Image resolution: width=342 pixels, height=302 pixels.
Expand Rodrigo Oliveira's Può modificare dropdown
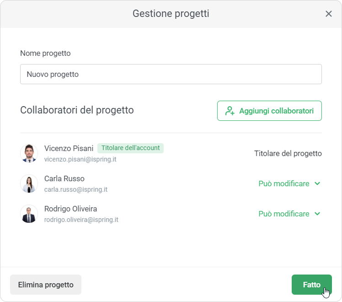click(289, 214)
